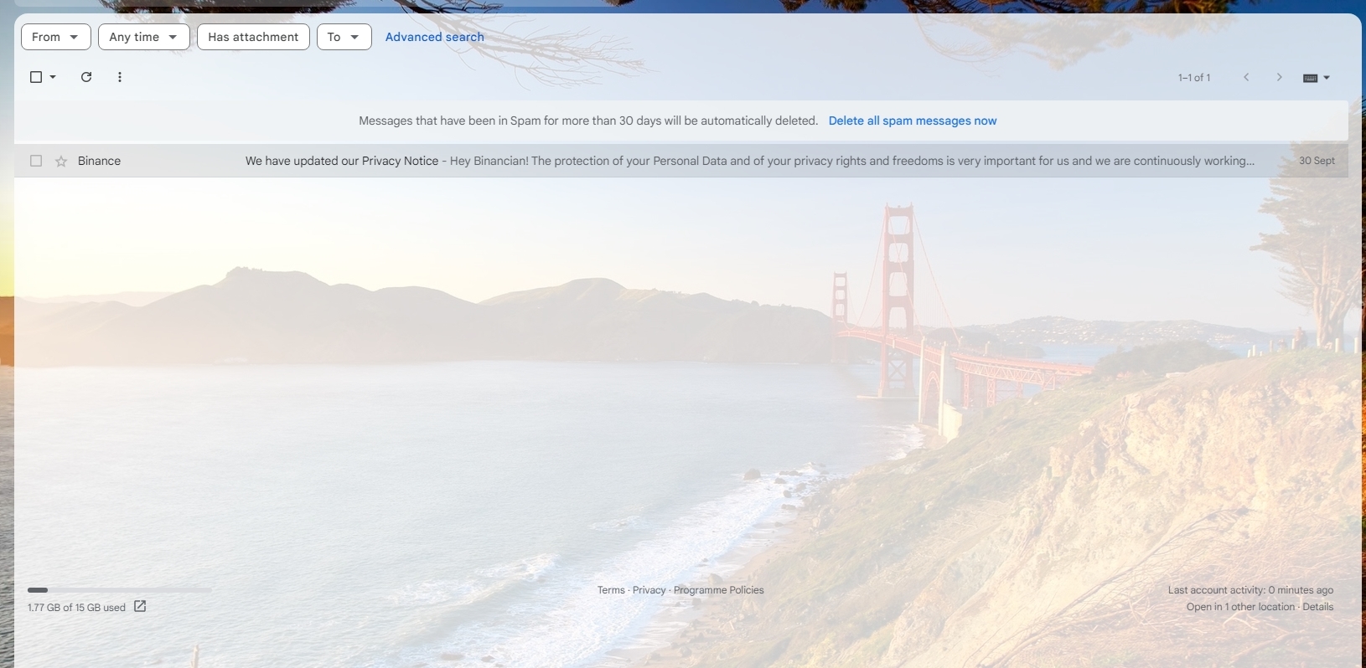Go to older messages with right chevron

coord(1279,77)
